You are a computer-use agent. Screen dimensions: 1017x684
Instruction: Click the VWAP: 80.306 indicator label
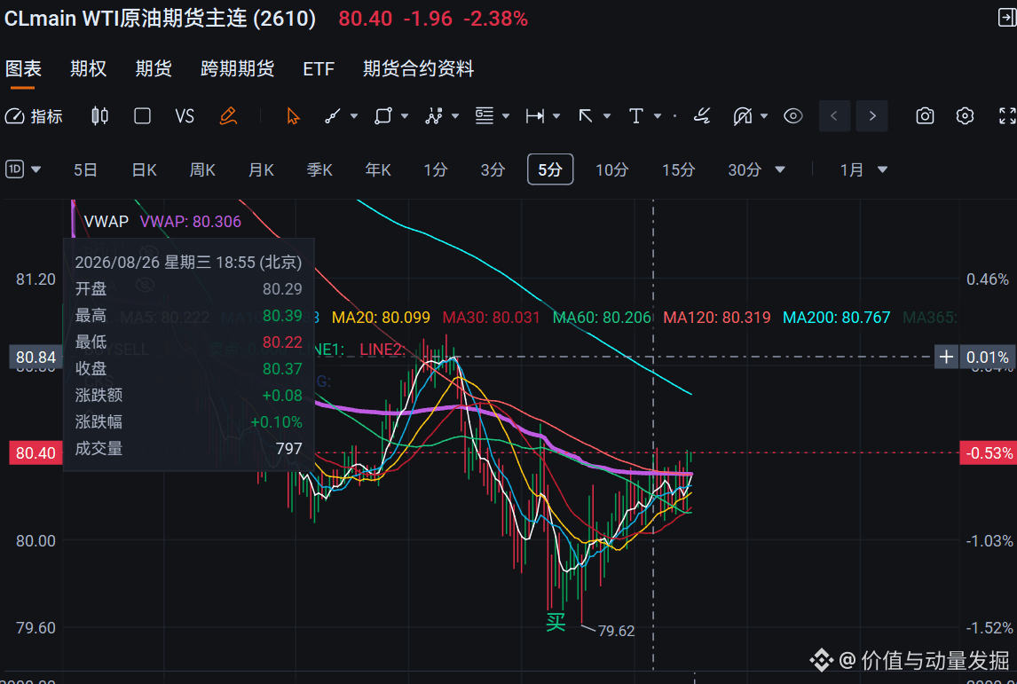[x=190, y=222]
